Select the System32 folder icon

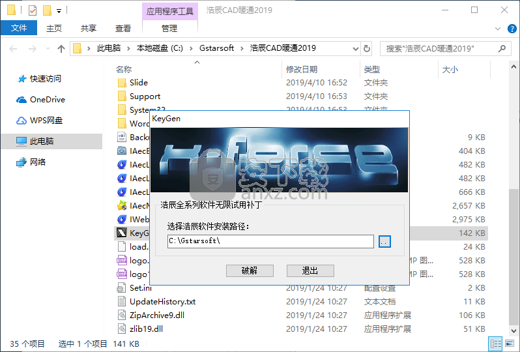tap(122, 110)
